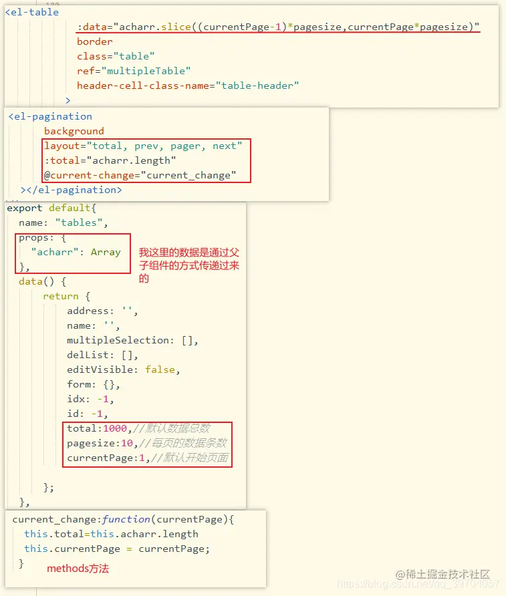This screenshot has height=596, width=506.
Task: Click the :total="acharr.length" line
Action: tap(110, 161)
